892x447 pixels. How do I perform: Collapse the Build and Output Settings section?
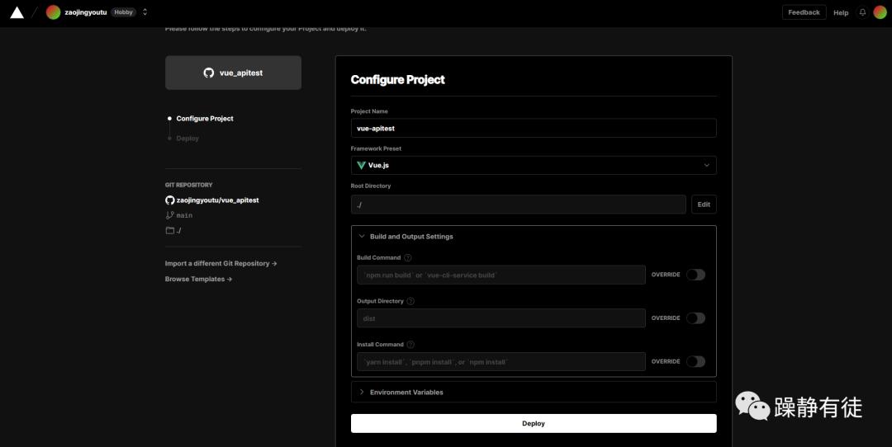click(362, 237)
